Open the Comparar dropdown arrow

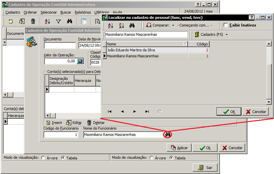point(173,25)
